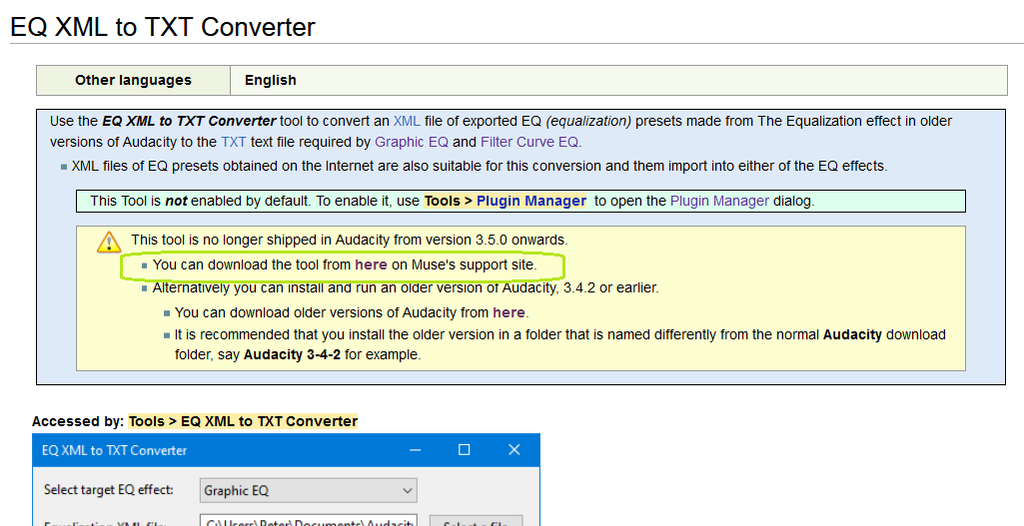Click the 'Tools > Plugin Manager' menu path text

505,201
